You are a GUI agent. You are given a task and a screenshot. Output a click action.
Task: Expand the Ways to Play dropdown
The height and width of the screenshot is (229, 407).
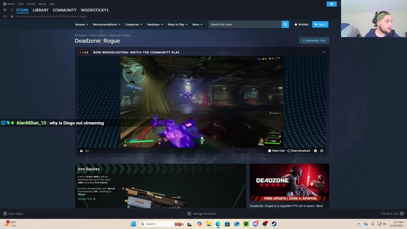(178, 24)
